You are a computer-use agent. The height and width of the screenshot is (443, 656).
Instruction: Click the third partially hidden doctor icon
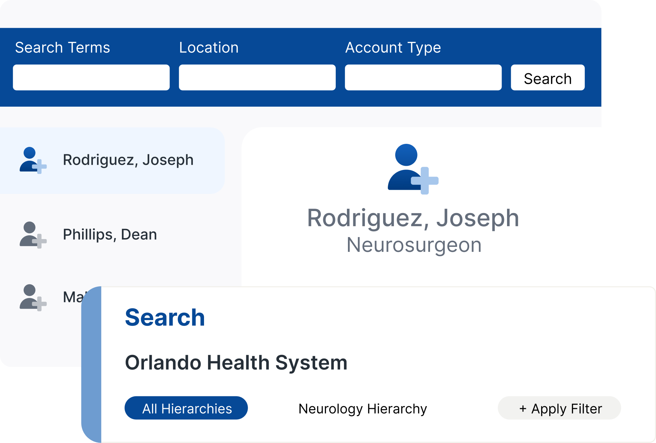coord(32,297)
